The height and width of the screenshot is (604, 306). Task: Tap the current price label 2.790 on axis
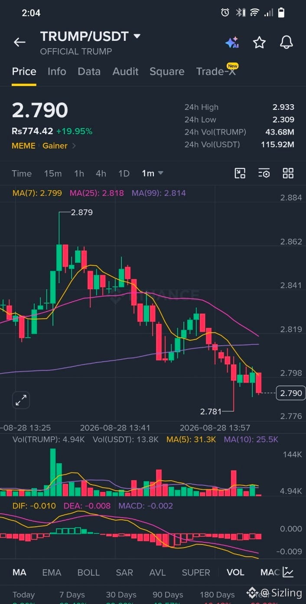pos(291,393)
